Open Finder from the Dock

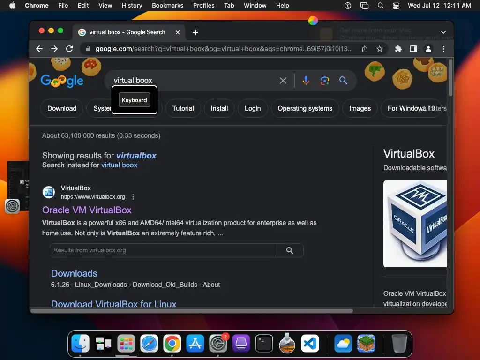tap(81, 343)
